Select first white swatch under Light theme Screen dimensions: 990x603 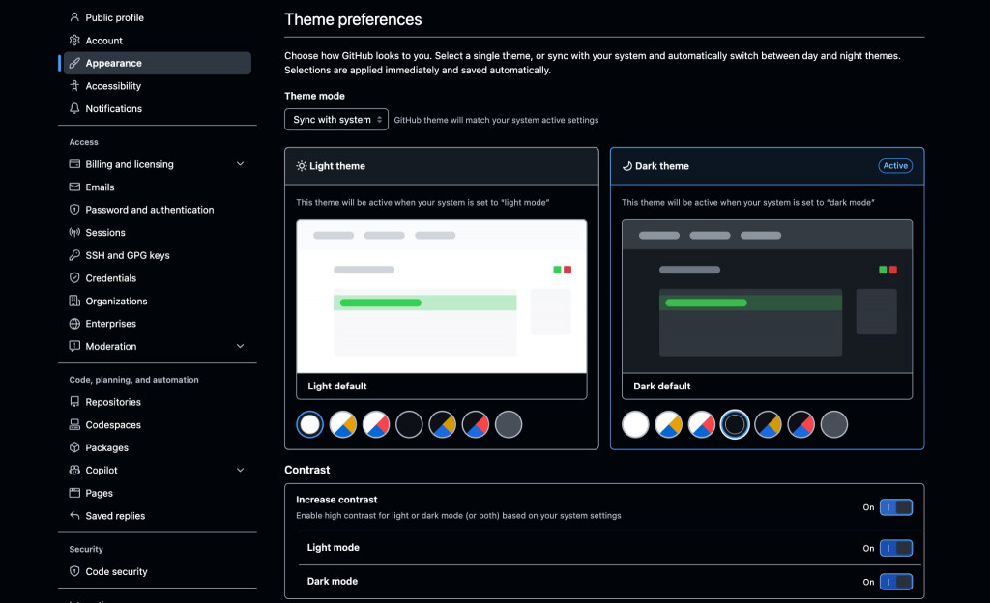coord(310,424)
